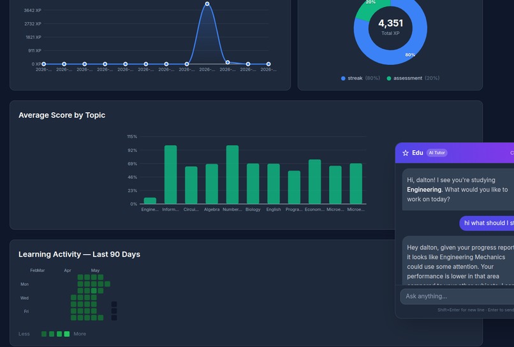This screenshot has width=514, height=347.
Task: Click the 1821 XP axis label
Action: click(33, 38)
